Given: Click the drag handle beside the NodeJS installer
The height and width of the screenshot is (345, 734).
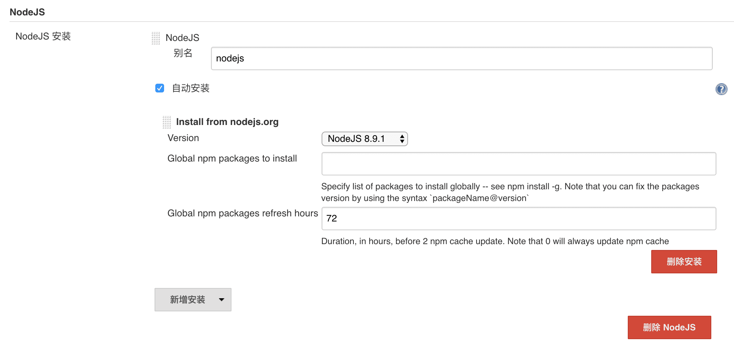Looking at the screenshot, I should (x=155, y=38).
